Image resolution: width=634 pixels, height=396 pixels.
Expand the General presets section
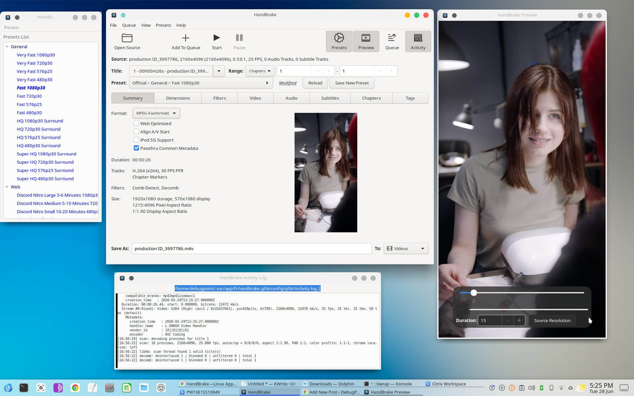(7, 46)
